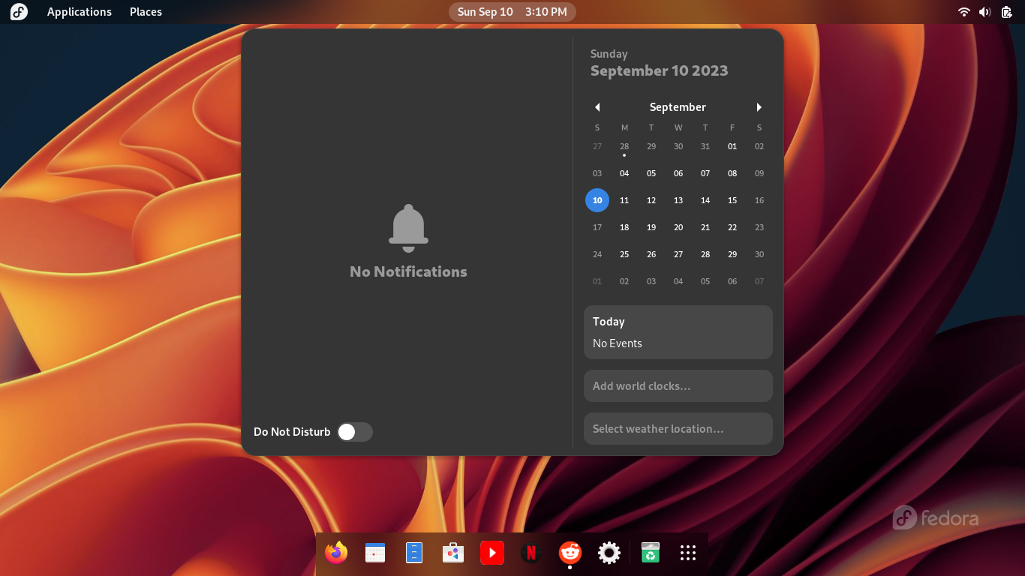Open Firefox from the dock
1025x576 pixels.
pyautogui.click(x=336, y=553)
